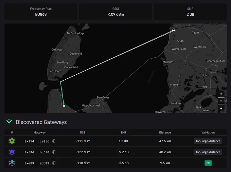The width and height of the screenshot is (231, 172).
Task: Open details arrow next to 0x114...ce35d
Action: point(54,141)
